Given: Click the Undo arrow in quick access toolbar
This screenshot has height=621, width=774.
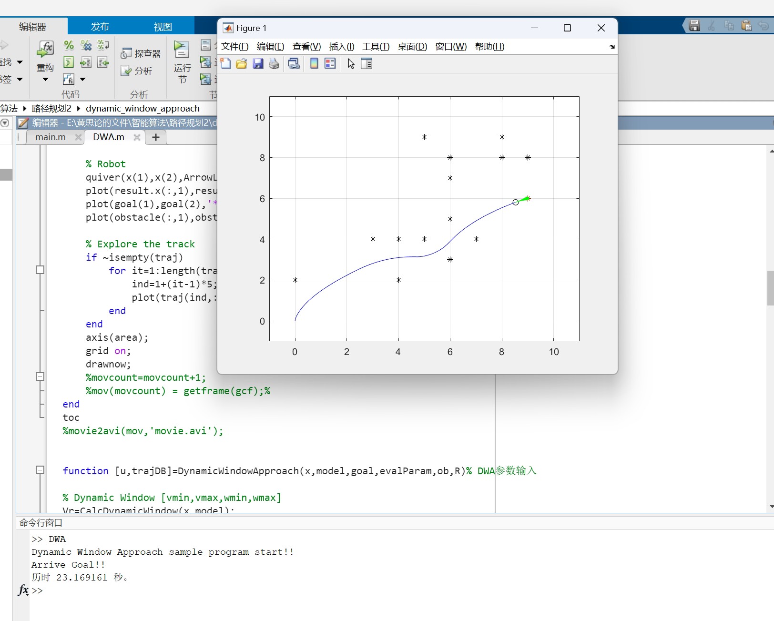Looking at the screenshot, I should 764,26.
